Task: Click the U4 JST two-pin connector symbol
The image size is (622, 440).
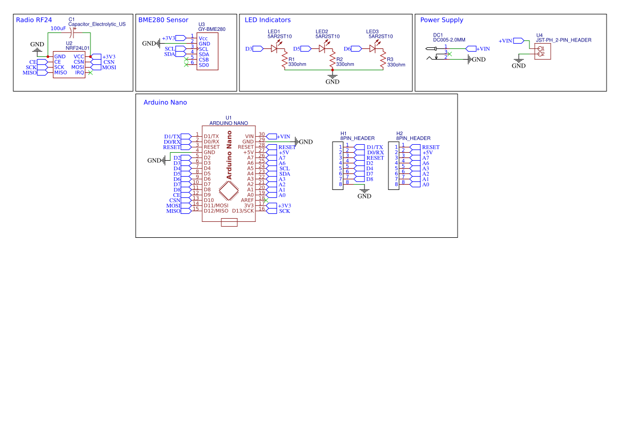Action: (x=542, y=52)
